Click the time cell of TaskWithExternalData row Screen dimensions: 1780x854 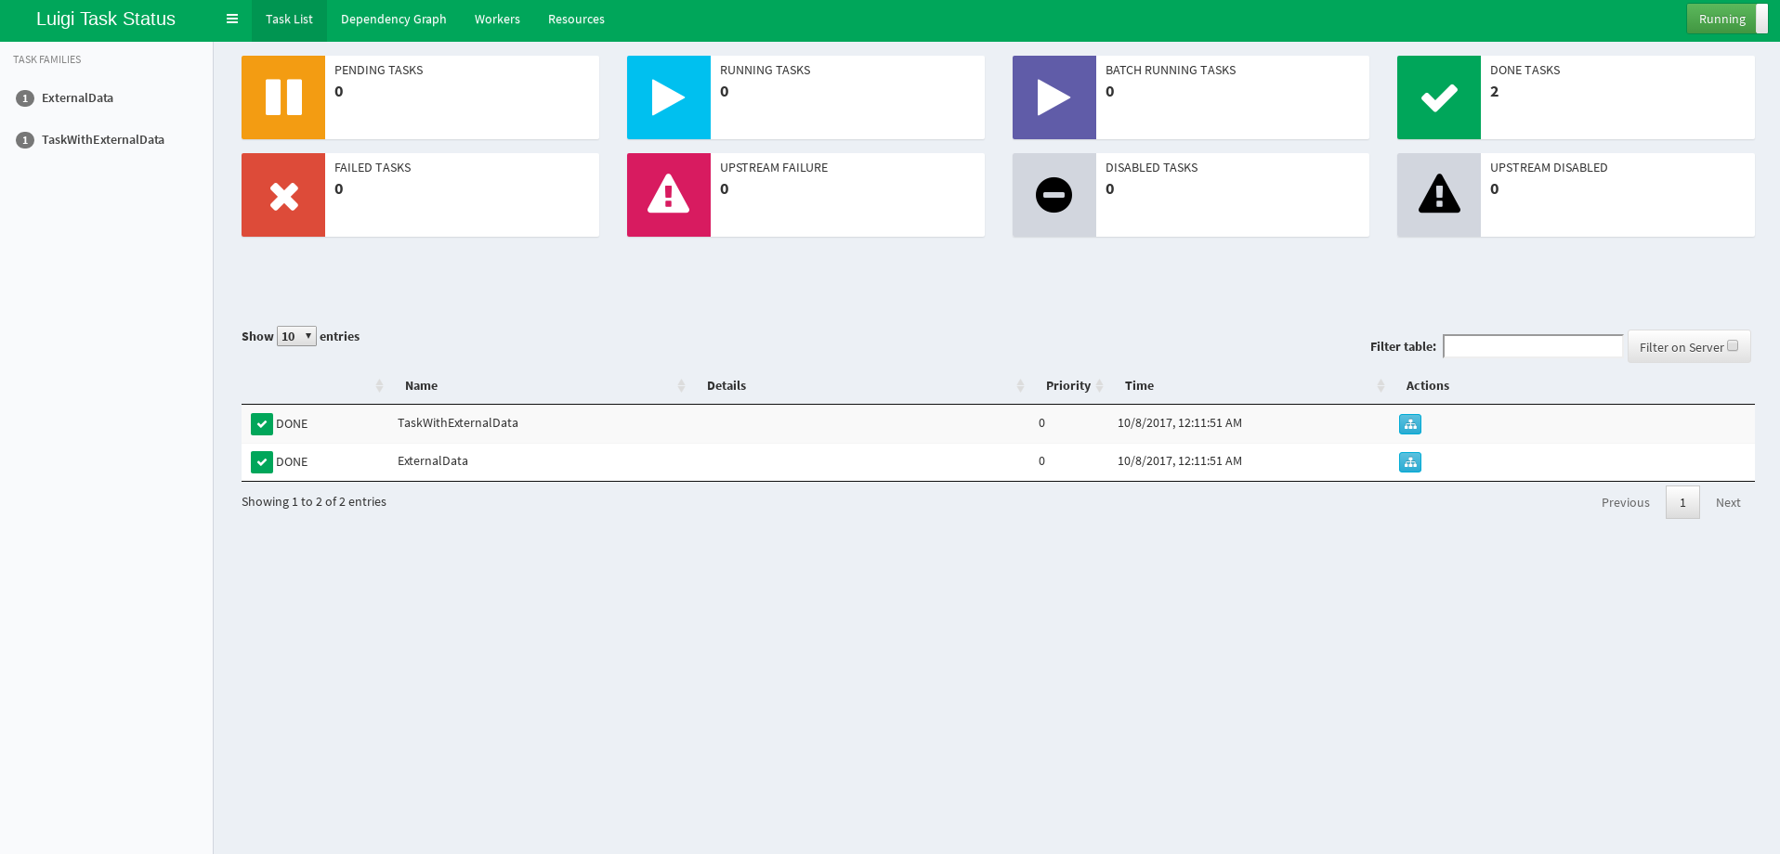[1180, 423]
